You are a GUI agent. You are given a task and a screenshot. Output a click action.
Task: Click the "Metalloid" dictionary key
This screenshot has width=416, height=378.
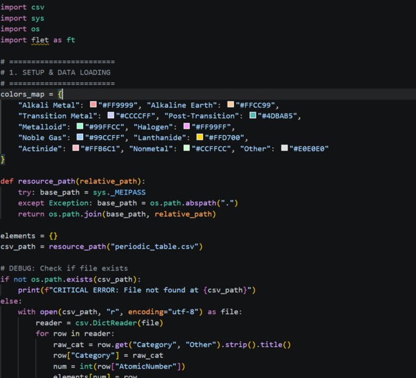[x=42, y=127]
